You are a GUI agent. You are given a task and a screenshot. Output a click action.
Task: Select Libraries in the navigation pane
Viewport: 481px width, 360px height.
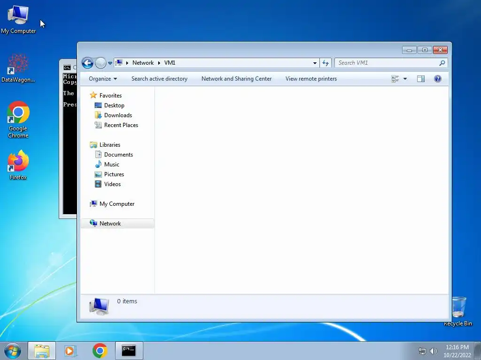110,145
